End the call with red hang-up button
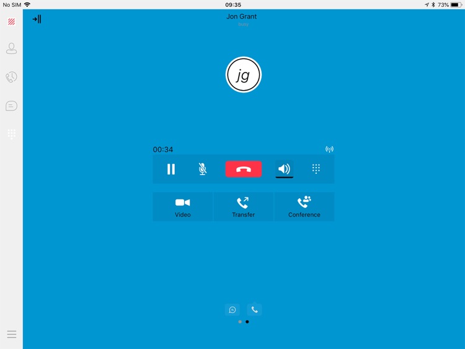This screenshot has width=465, height=349. 244,169
